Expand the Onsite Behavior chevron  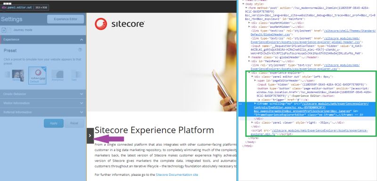[82, 94]
